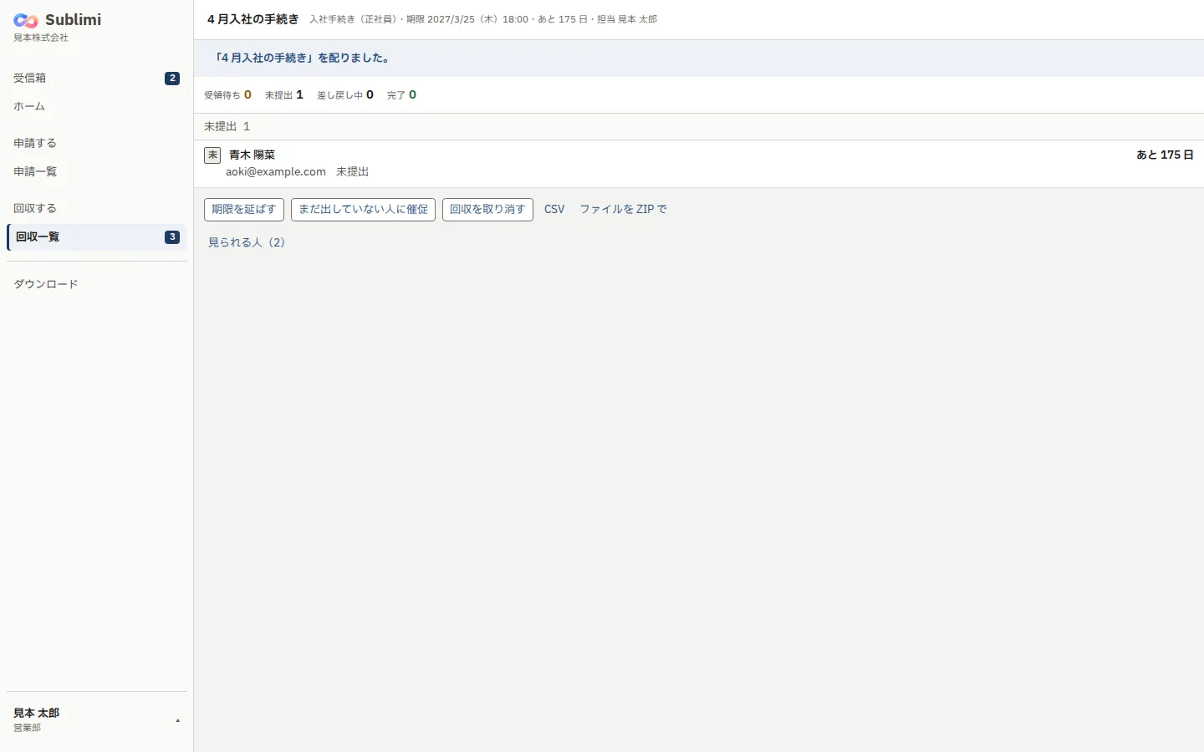Select 回収一覧 in the sidebar
1204x752 pixels.
[x=96, y=236]
